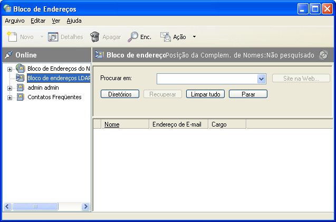Image resolution: width=336 pixels, height=222 pixels.
Task: Click the Endereço de E-mail column header
Action: (x=178, y=124)
